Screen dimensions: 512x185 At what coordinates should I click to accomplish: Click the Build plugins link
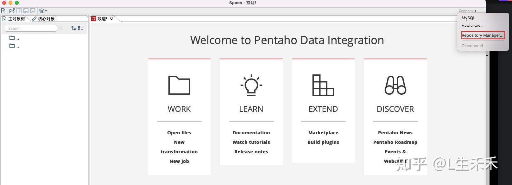323,142
